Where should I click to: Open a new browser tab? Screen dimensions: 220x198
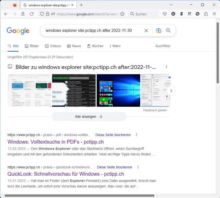point(81,5)
